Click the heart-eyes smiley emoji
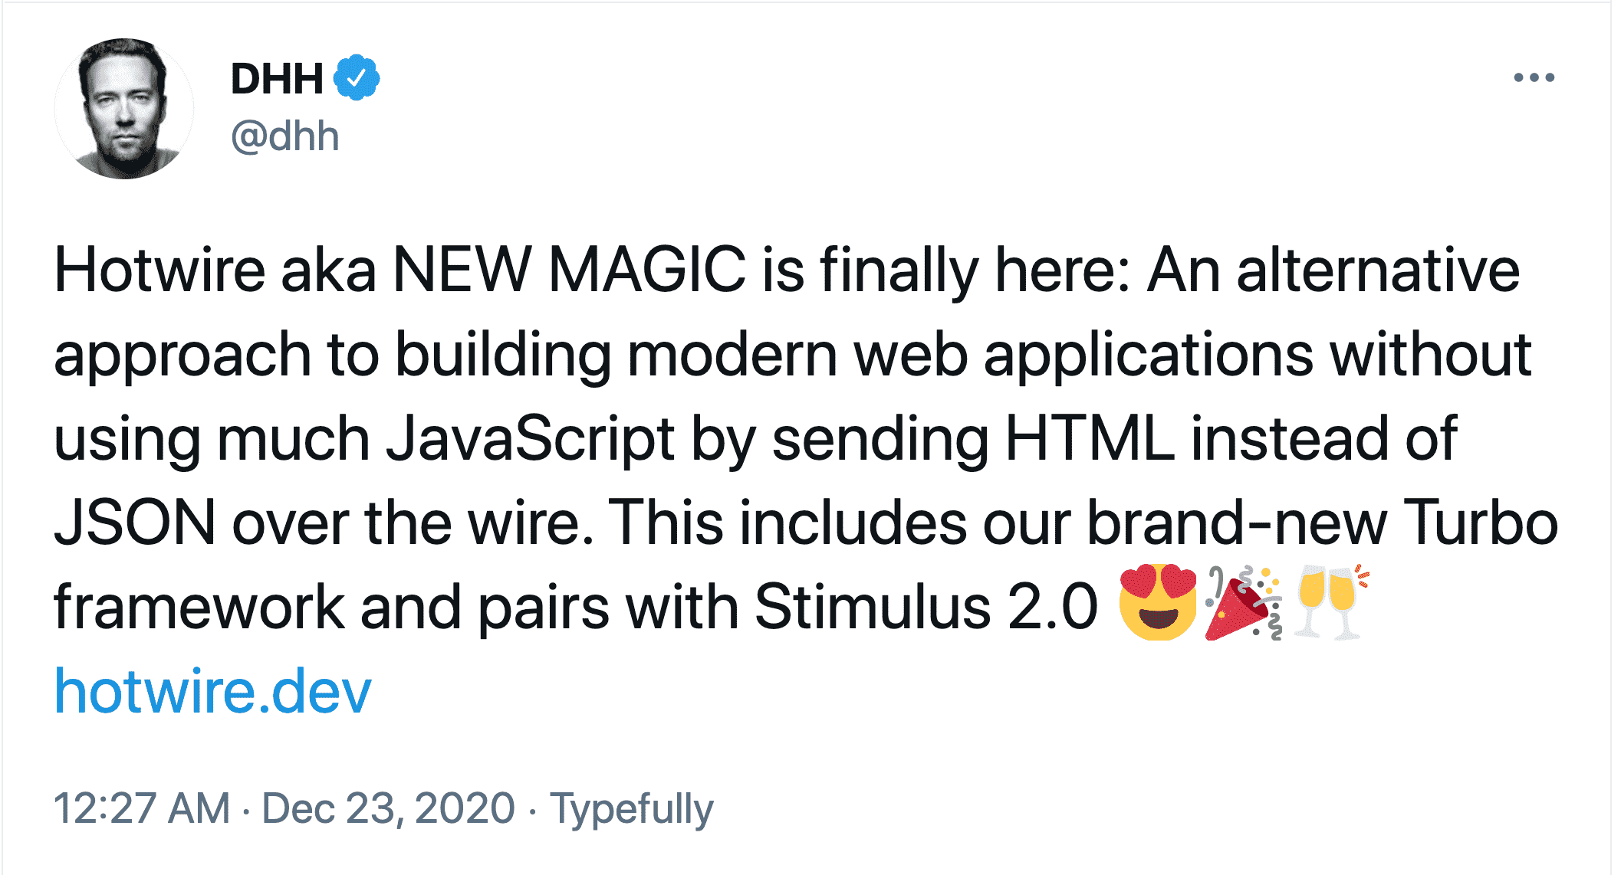The image size is (1621, 875). (x=1158, y=603)
